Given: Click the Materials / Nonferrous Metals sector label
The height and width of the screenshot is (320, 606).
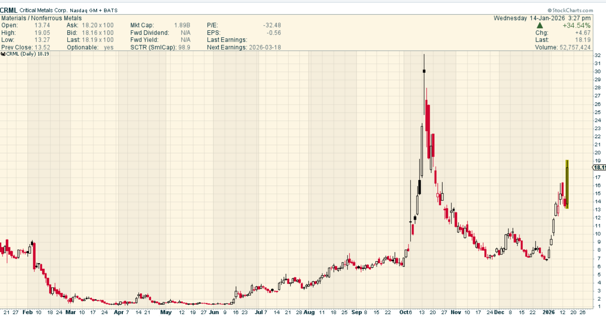Looking at the screenshot, I should [x=42, y=18].
